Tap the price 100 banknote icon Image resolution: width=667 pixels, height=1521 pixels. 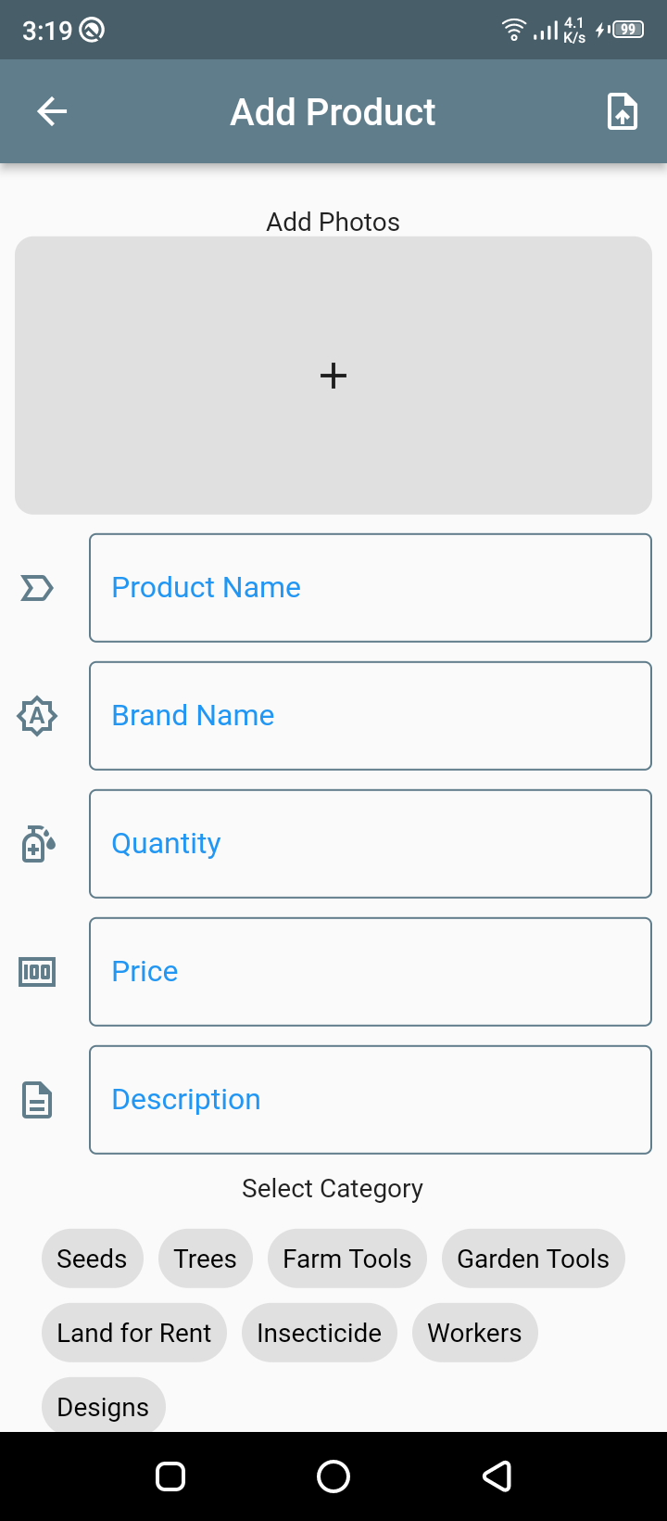[37, 971]
